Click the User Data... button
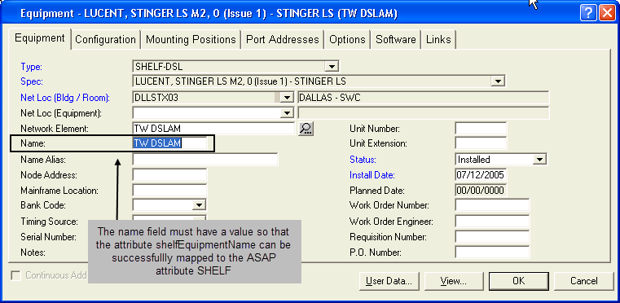 (x=389, y=281)
